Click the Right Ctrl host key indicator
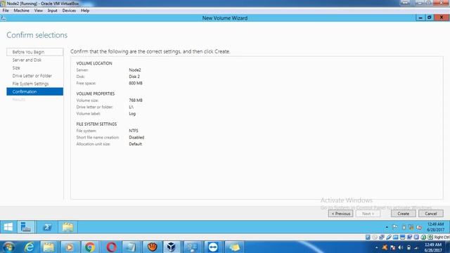The width and height of the screenshot is (450, 253). coord(442,238)
